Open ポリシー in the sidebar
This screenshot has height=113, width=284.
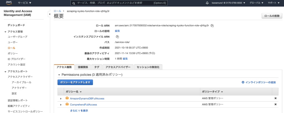click(13, 53)
